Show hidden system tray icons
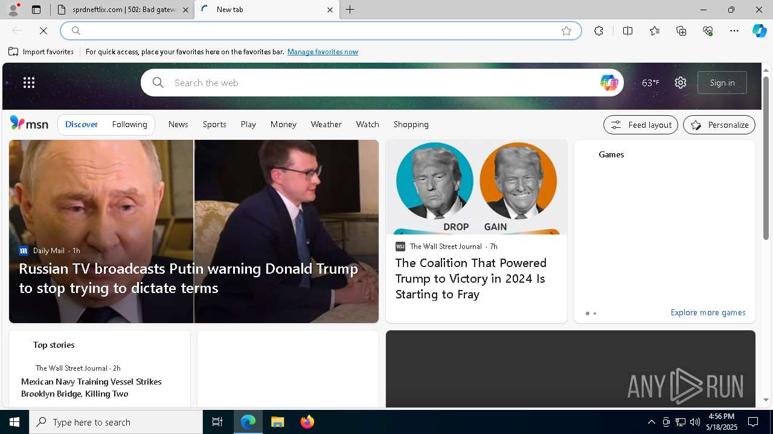Screen dimensions: 773x434 coord(651,422)
